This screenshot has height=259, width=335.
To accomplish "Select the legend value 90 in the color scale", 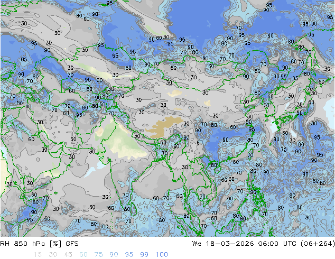I will click(114, 255).
